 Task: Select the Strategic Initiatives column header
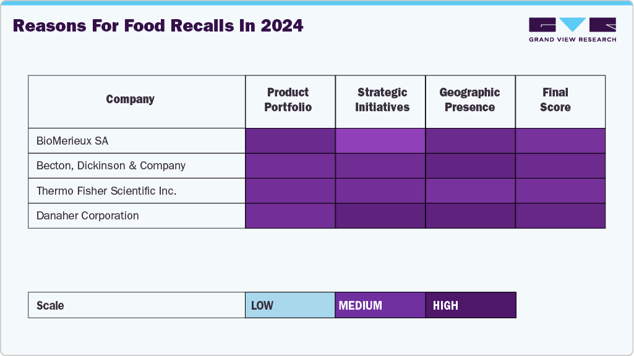(380, 100)
